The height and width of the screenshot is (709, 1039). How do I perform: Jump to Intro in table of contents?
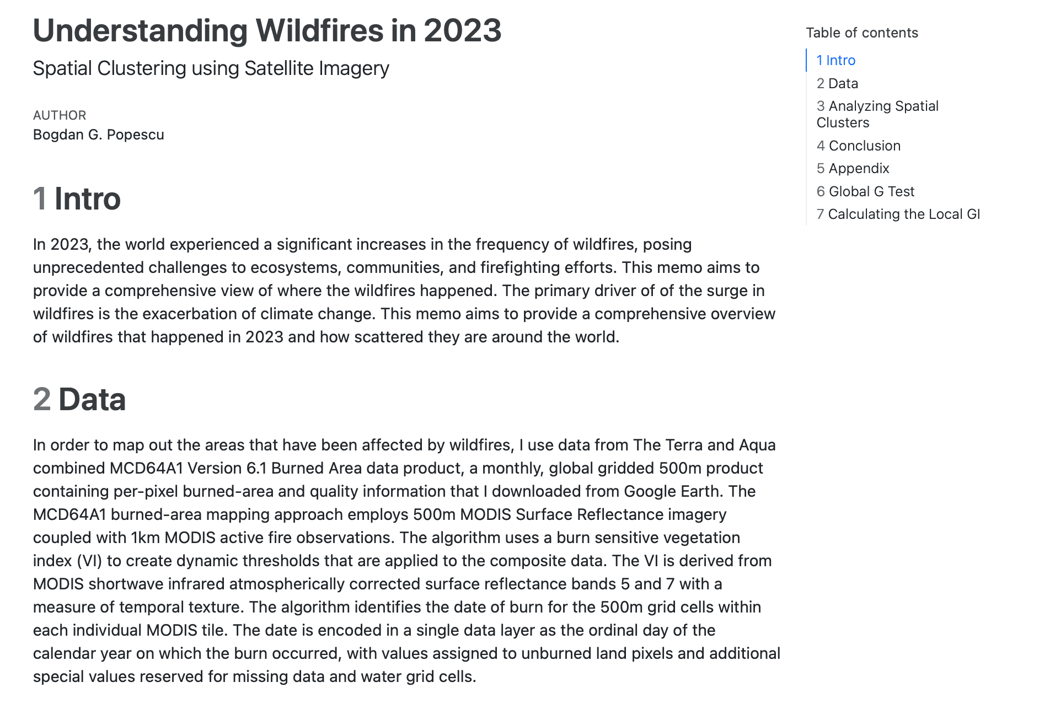click(836, 60)
